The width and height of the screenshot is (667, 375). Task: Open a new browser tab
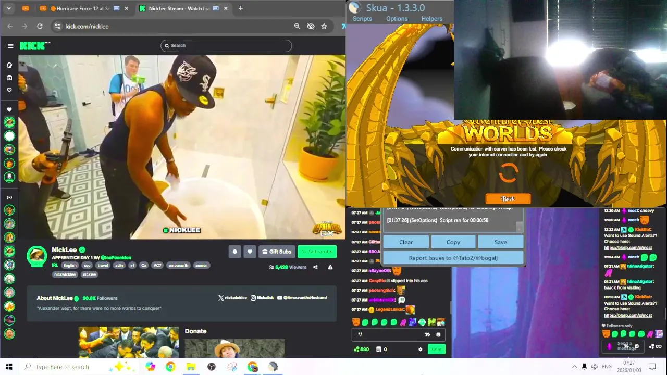click(x=240, y=8)
